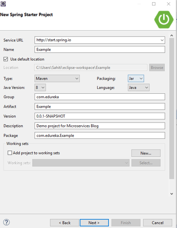The width and height of the screenshot is (177, 228).
Task: Cancel the project wizard
Action: [x=158, y=223]
